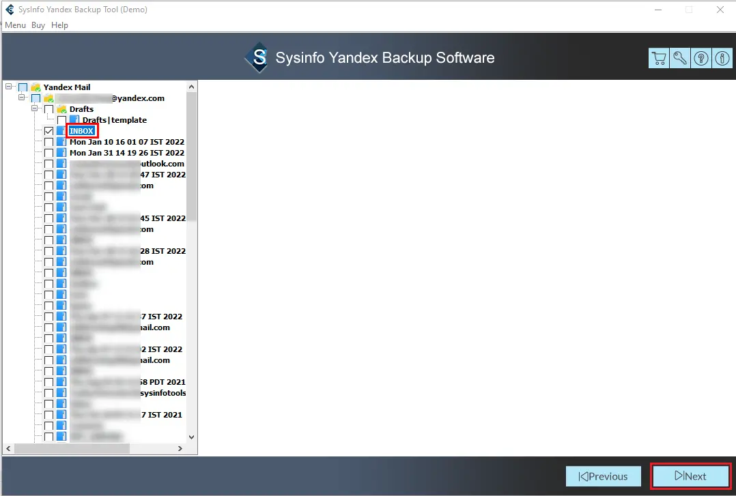Image resolution: width=736 pixels, height=496 pixels.
Task: Click the Next button
Action: click(x=691, y=476)
